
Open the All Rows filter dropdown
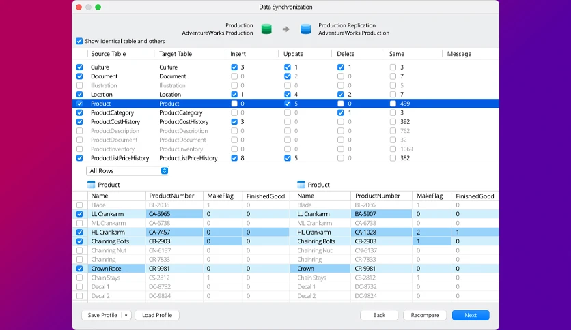(128, 171)
